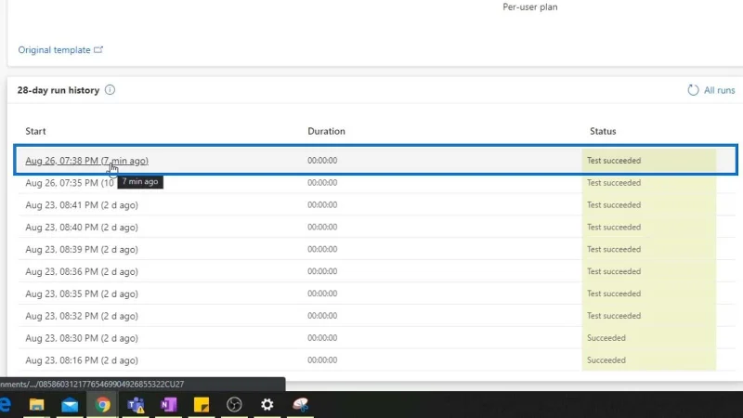Open OneNote from the taskbar

[168, 405]
